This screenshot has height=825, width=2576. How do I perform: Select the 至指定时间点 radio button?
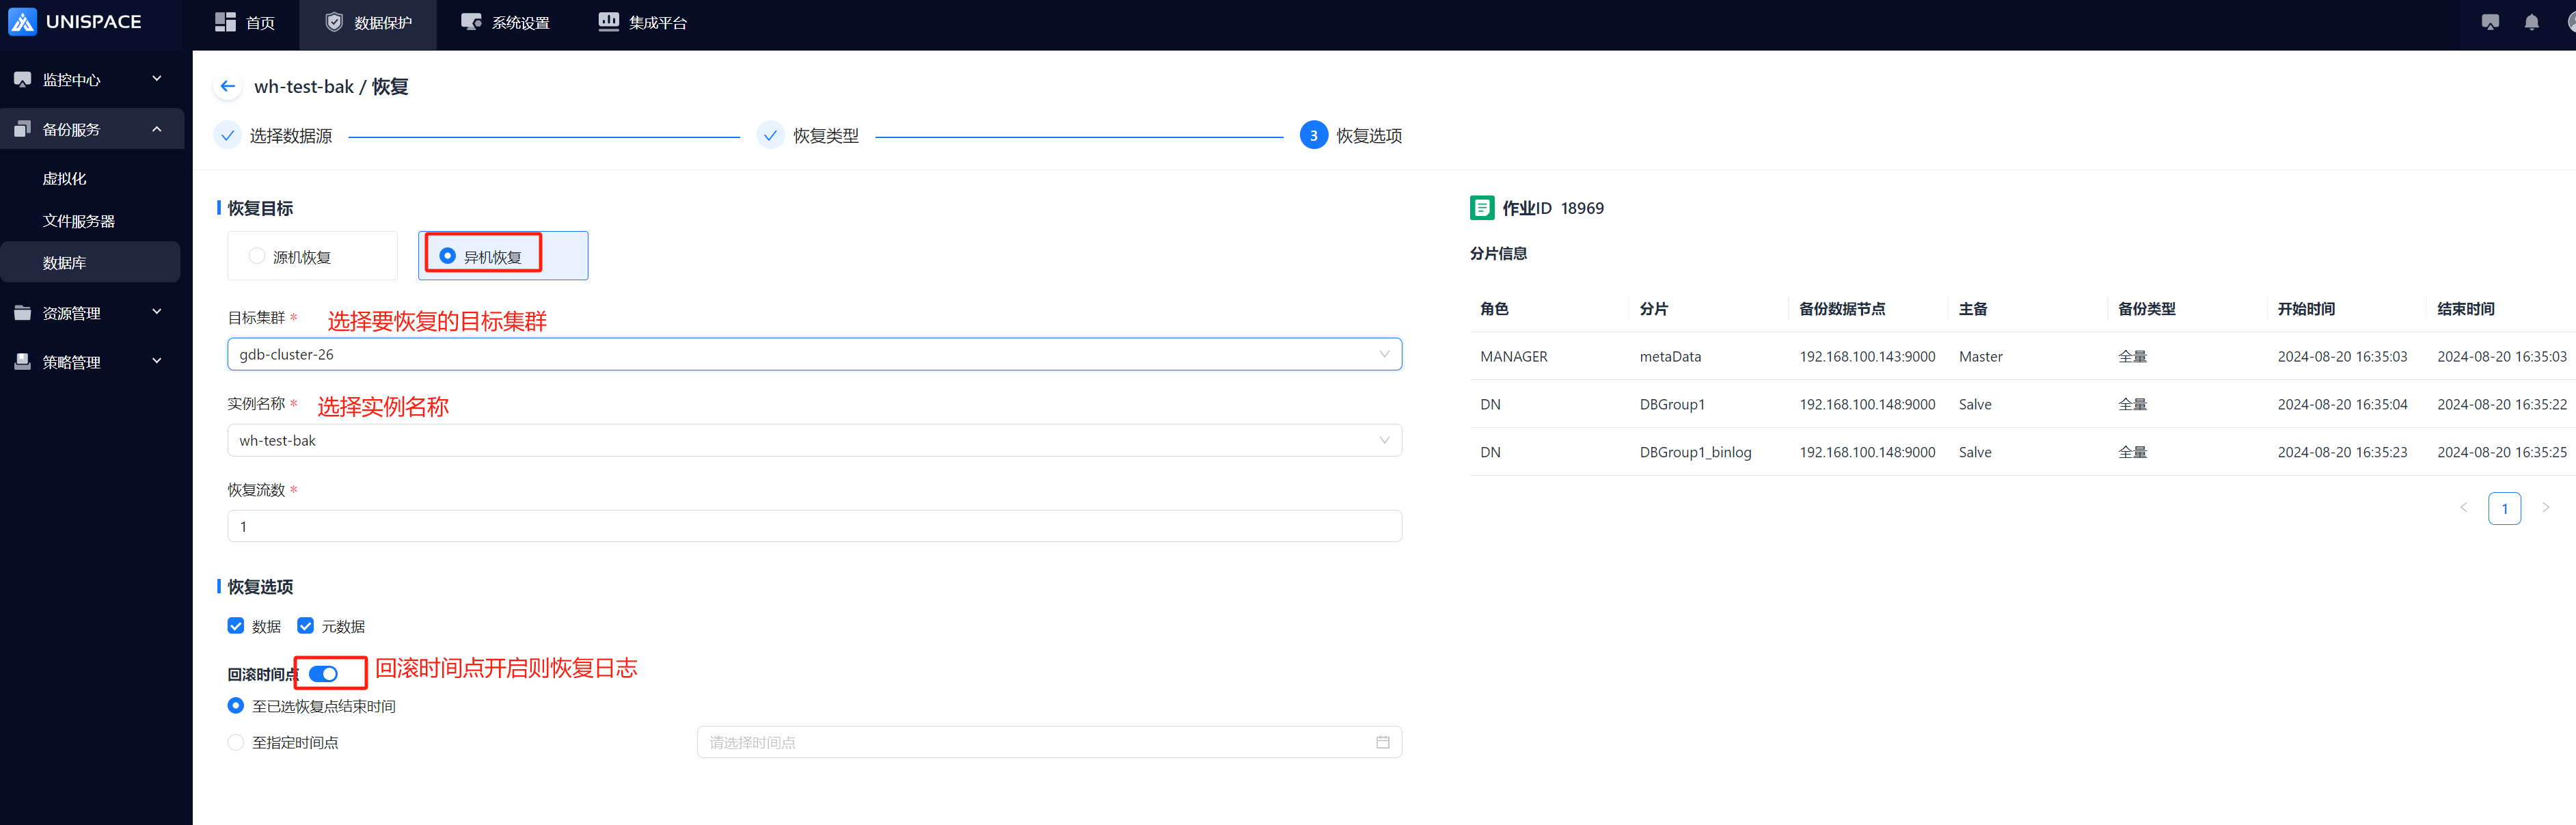coord(236,742)
